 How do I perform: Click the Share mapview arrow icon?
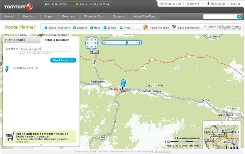coord(46,28)
